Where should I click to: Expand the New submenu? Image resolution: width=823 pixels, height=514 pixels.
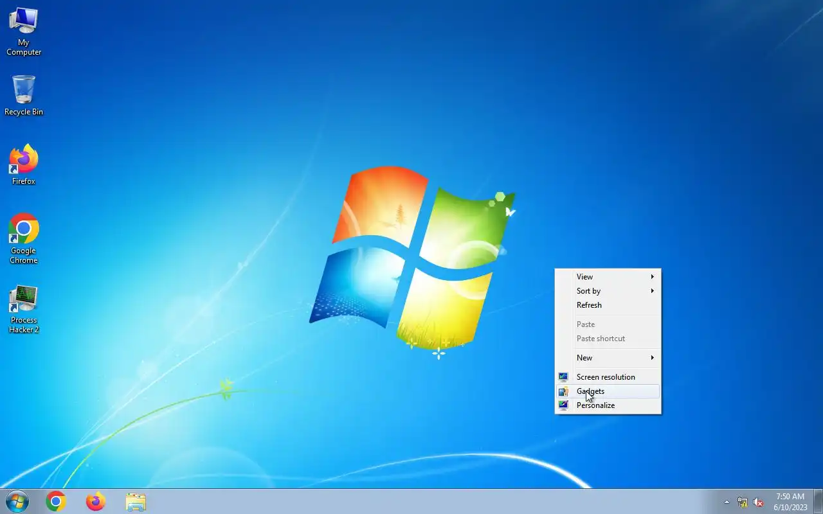(608, 358)
